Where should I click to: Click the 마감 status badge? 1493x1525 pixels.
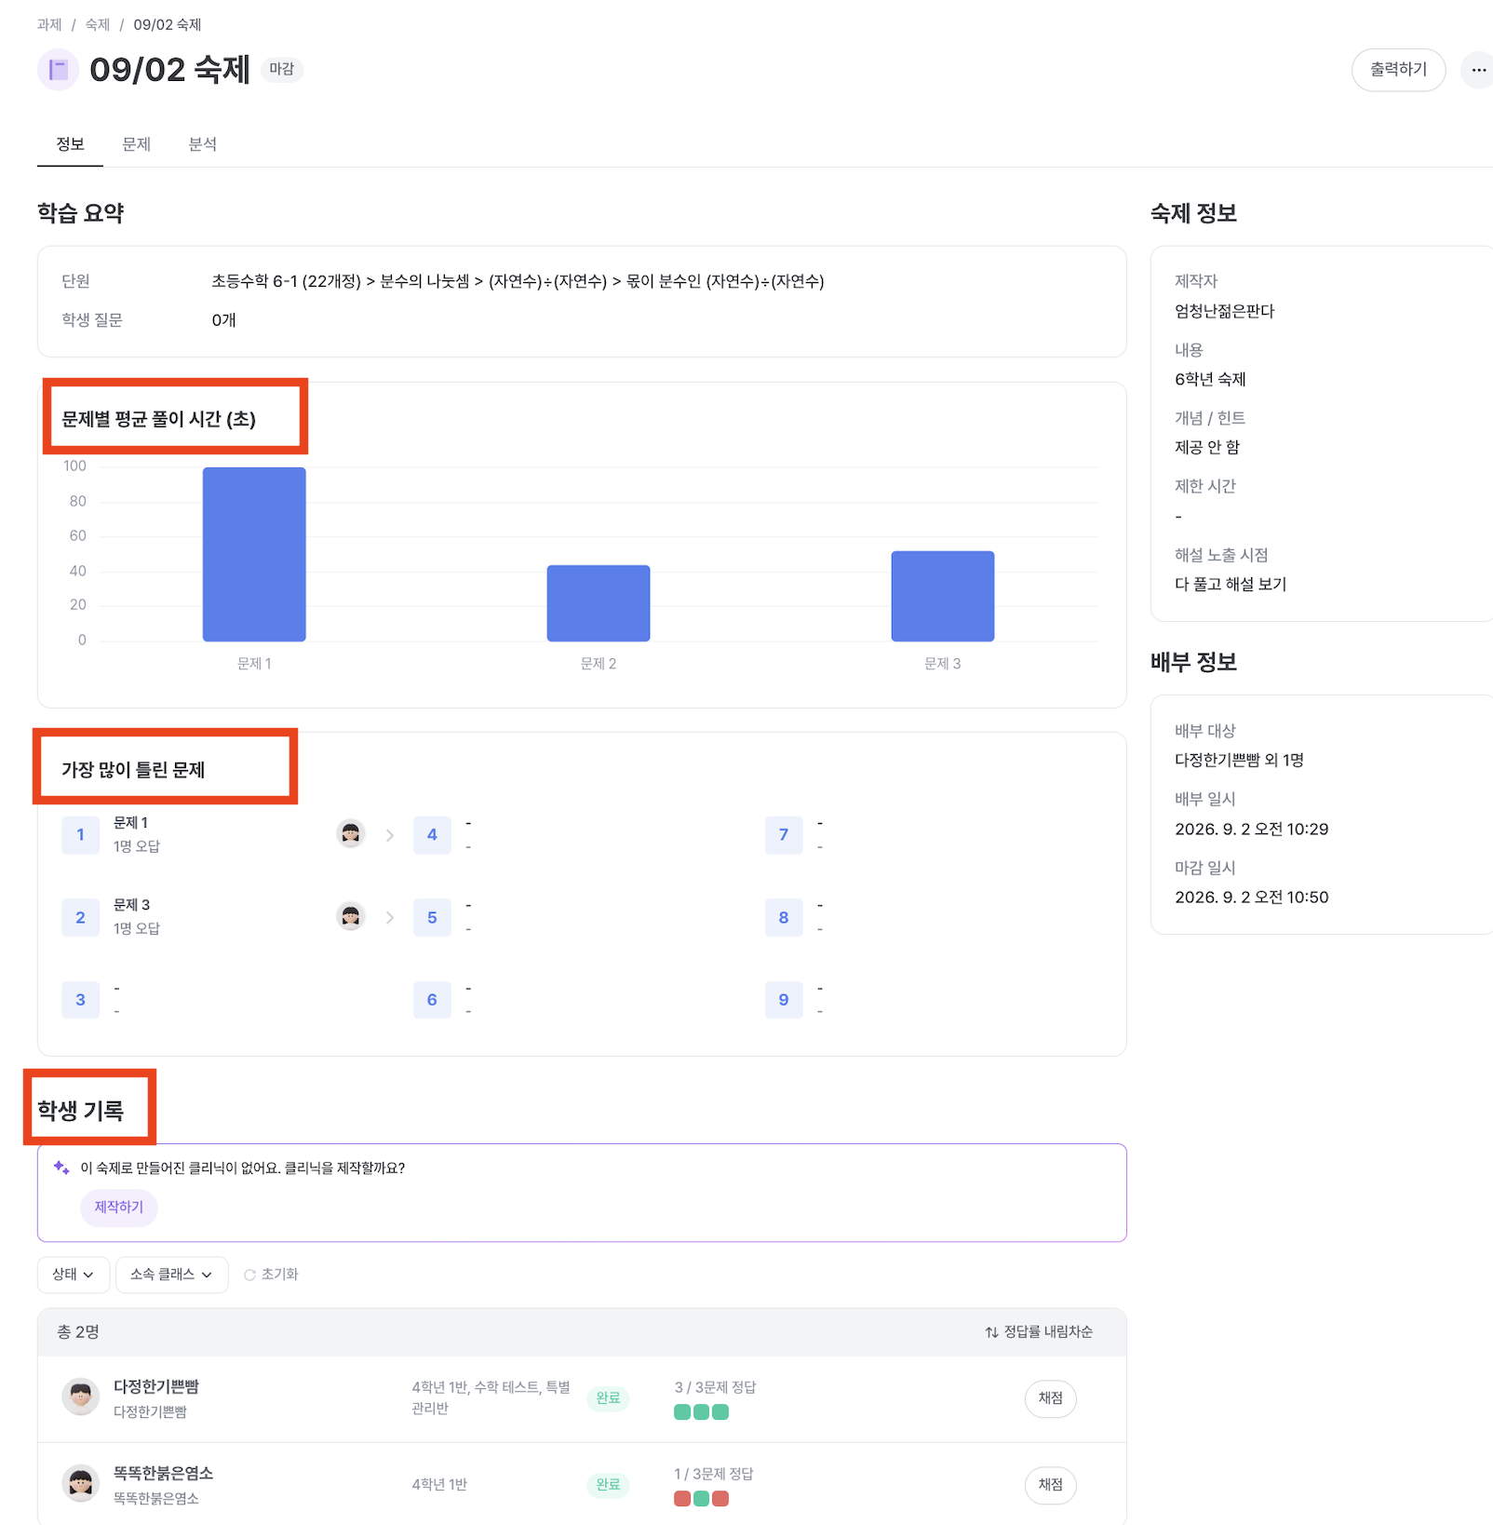point(281,69)
